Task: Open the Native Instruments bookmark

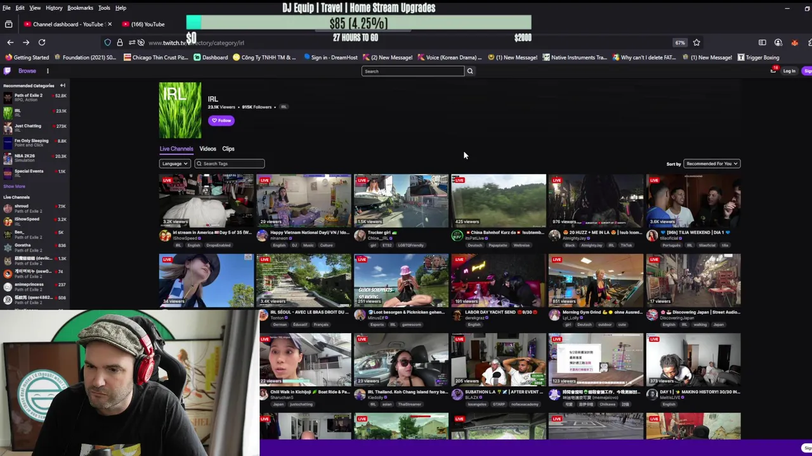Action: click(574, 58)
